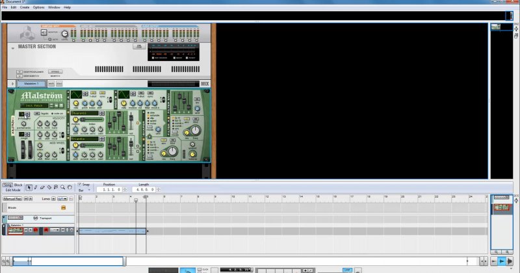Viewport: 520px width, 273px height.
Task: Select the Pencil tool in sequencer toolbar
Action: pos(35,187)
